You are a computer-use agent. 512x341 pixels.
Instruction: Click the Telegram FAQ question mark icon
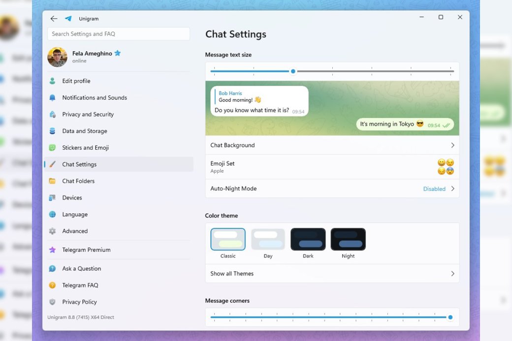[52, 285]
